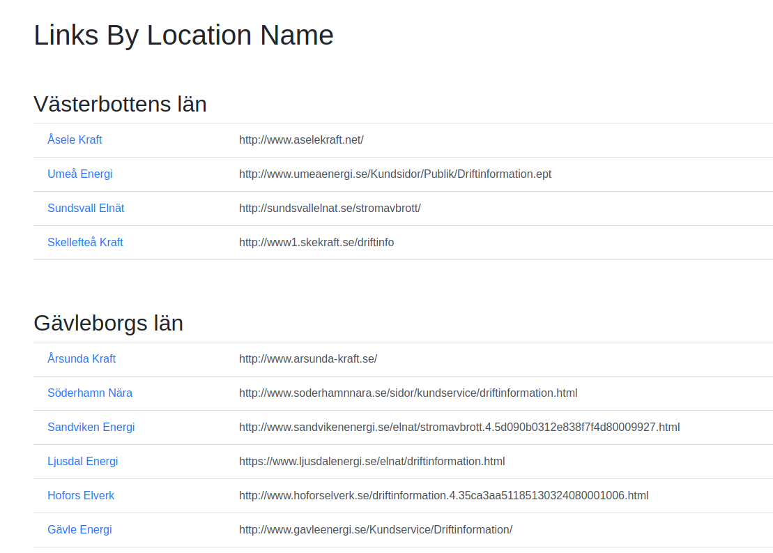Open the Gävle Energi link
The width and height of the screenshot is (773, 553).
(79, 529)
